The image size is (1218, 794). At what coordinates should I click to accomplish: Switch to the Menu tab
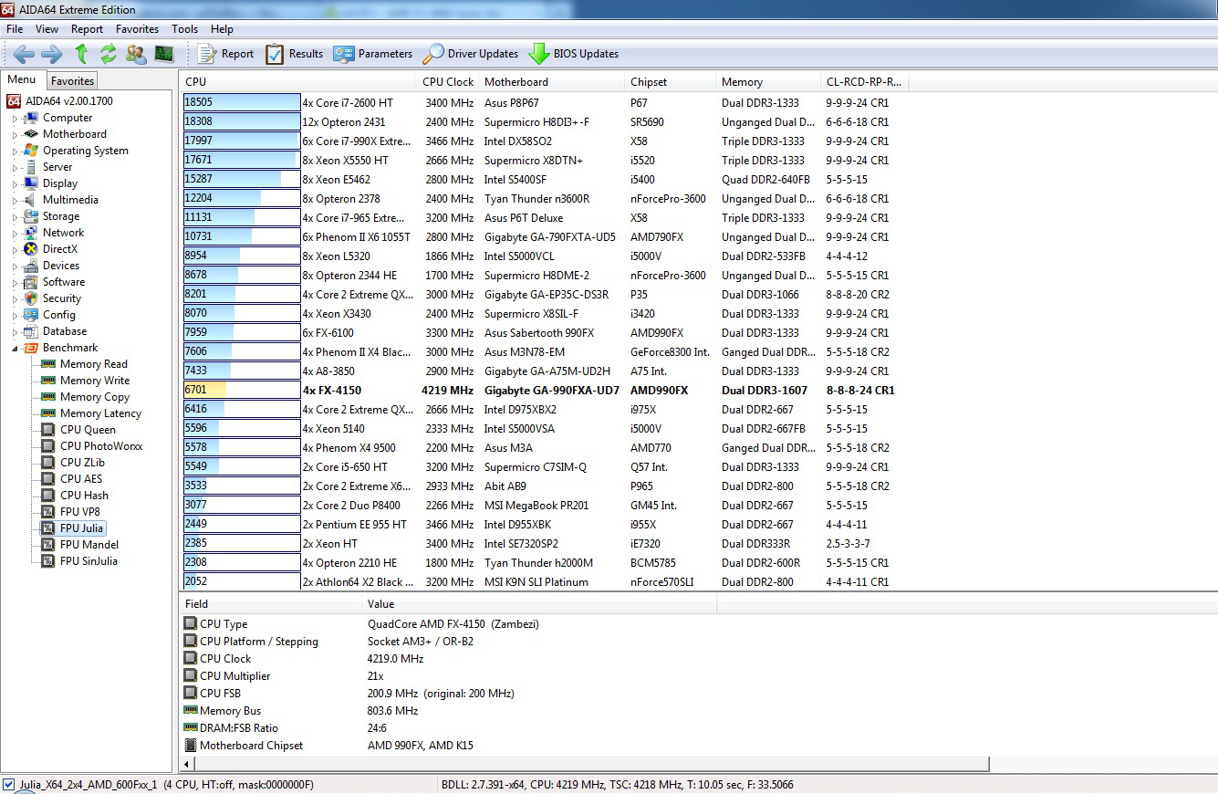(x=22, y=79)
